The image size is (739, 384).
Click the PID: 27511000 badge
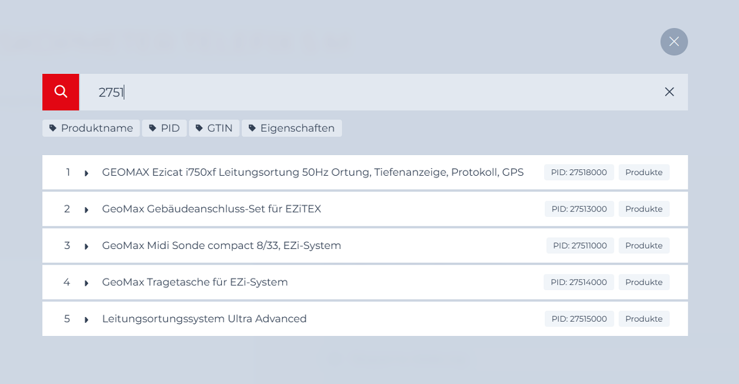(580, 246)
